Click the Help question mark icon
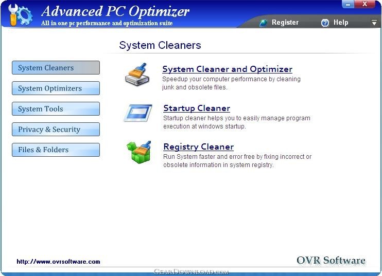This screenshot has height=276, width=382. click(325, 23)
